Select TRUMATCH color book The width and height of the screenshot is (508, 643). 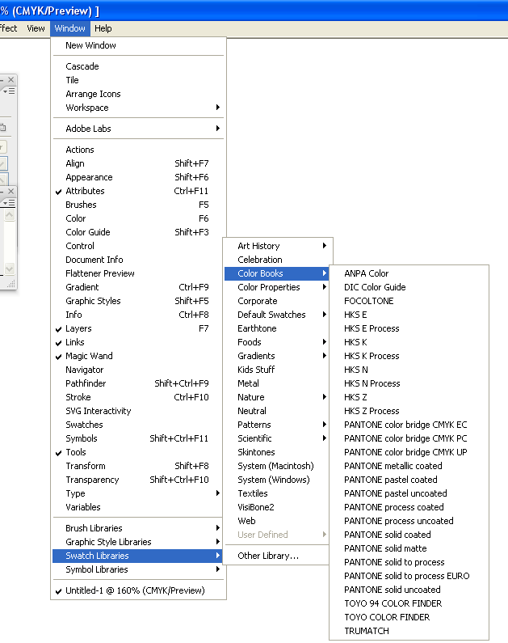pyautogui.click(x=409, y=631)
